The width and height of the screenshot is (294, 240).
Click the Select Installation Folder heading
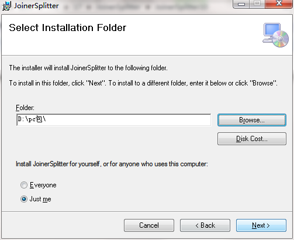pos(68,28)
